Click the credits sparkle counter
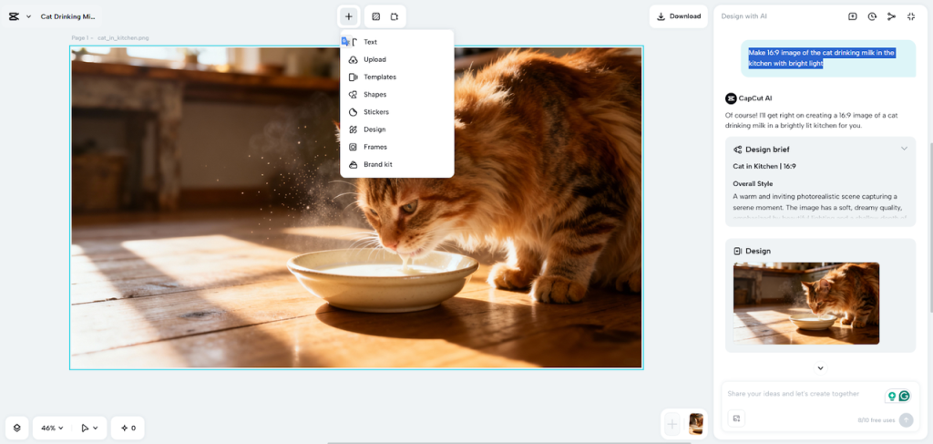The width and height of the screenshot is (933, 444). pos(127,428)
